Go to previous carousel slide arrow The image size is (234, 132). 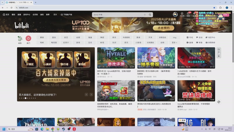[86, 94]
